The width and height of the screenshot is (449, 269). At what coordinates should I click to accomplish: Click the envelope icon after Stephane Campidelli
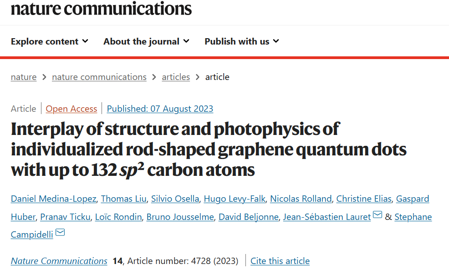pyautogui.click(x=60, y=232)
